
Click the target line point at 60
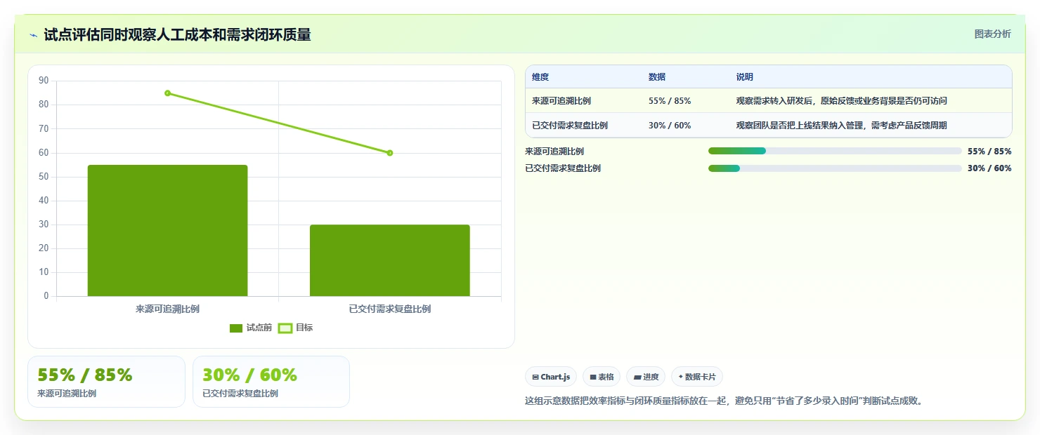click(x=389, y=153)
